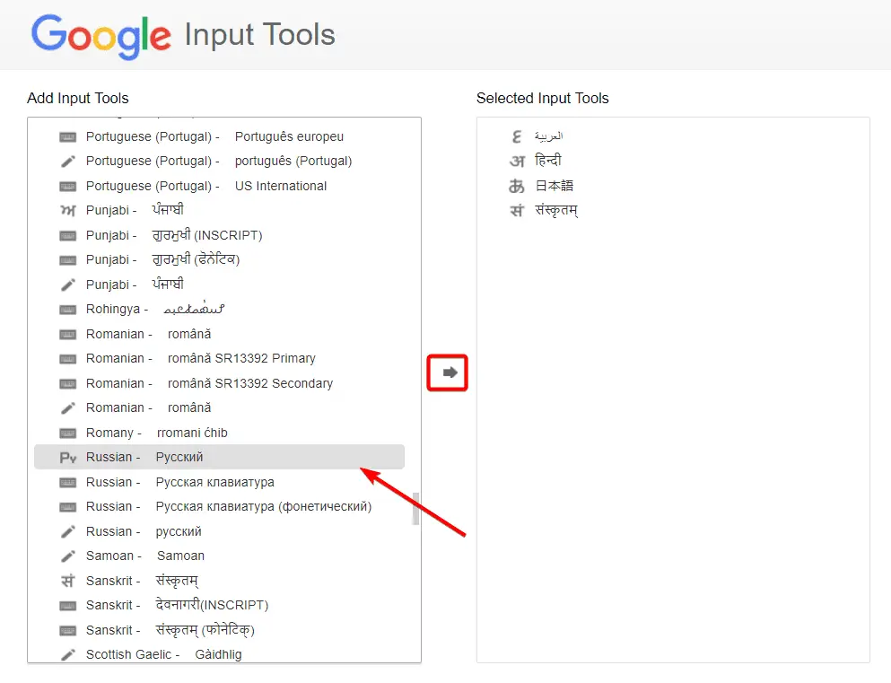Select हिन्दी in Selected Input Tools
Image resolution: width=891 pixels, height=683 pixels.
[548, 161]
